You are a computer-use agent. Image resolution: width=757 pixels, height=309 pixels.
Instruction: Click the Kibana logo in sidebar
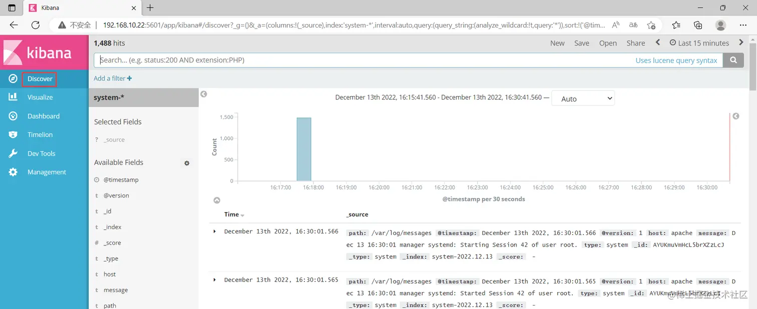coord(44,52)
